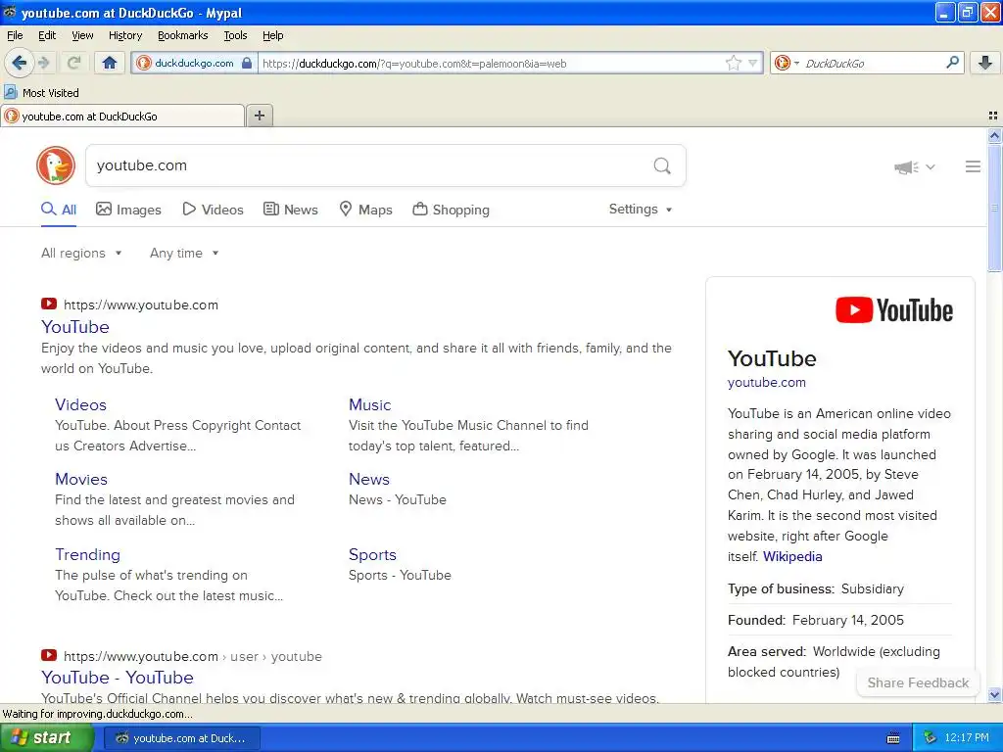
Task: Click the duckduckgo.com site identity icon
Action: 144,63
